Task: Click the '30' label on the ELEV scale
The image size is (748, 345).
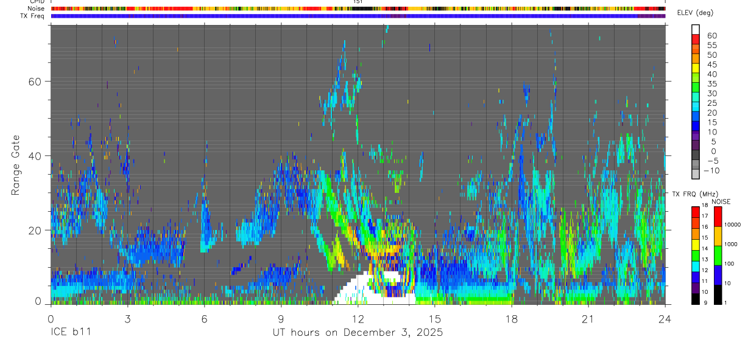Action: point(711,93)
